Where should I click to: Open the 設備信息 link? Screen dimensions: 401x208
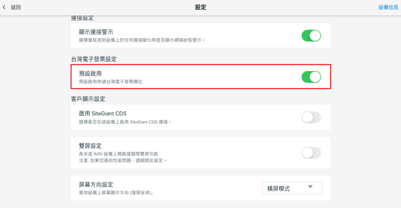click(388, 8)
